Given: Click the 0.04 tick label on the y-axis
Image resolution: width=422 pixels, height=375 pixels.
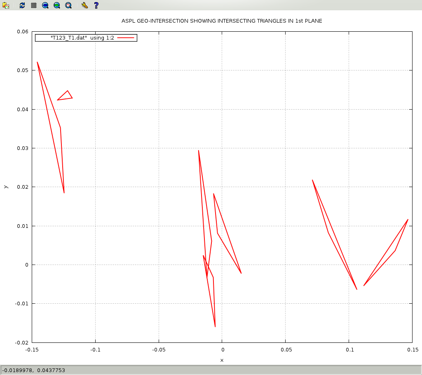Looking at the screenshot, I should tap(22, 109).
